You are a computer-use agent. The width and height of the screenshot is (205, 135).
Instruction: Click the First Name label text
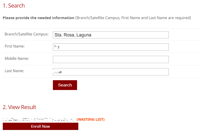(15, 46)
